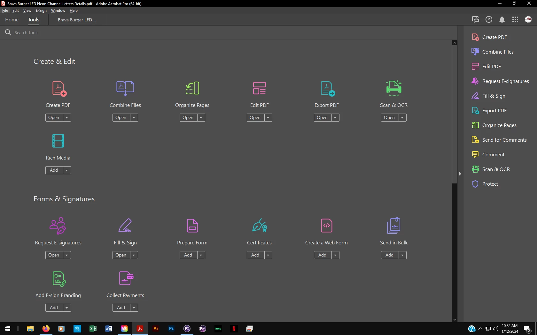Image resolution: width=537 pixels, height=335 pixels.
Task: Click the share-screen review icon in top bar
Action: point(476,19)
